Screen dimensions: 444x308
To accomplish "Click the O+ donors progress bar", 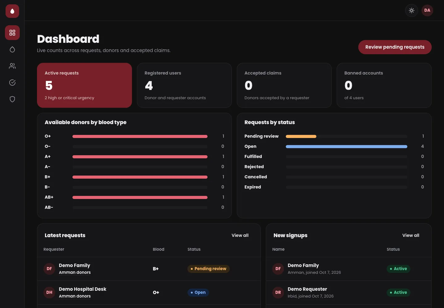I will [140, 136].
